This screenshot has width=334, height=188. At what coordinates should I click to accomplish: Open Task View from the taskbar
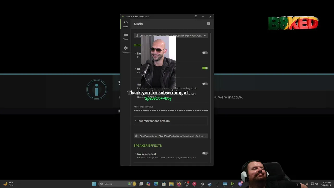click(141, 184)
